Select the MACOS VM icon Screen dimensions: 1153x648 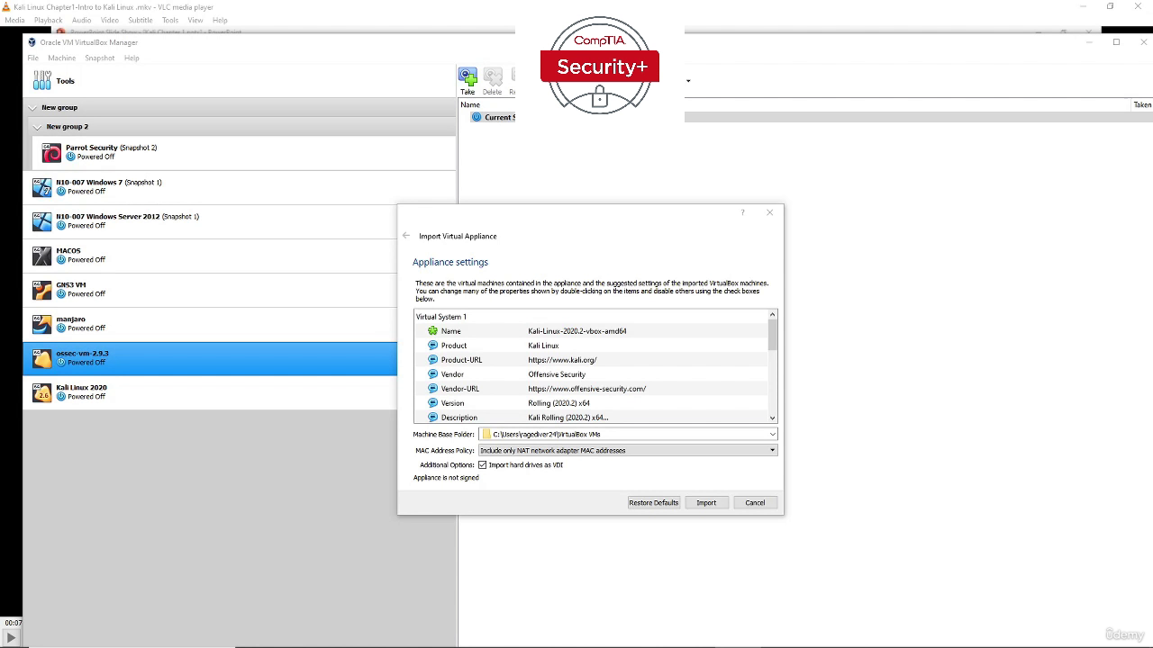[x=42, y=256]
